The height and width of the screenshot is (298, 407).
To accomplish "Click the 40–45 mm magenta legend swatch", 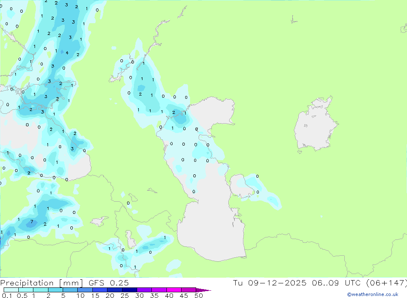I will pos(174,290).
